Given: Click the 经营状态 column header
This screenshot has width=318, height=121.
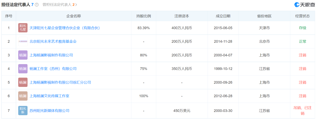Looking at the screenshot, I should point(302,16).
